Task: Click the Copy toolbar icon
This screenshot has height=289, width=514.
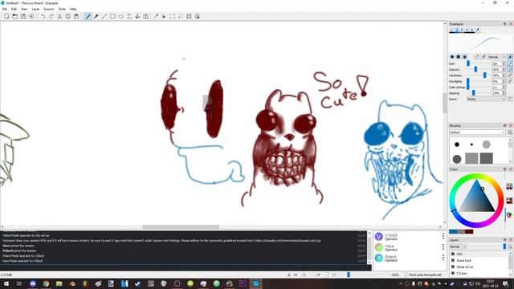Action: (67, 16)
